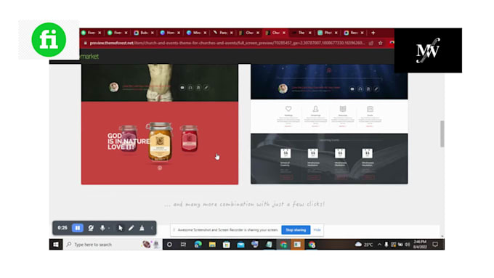Open a new browser tab
This screenshot has width=494, height=278.
(x=373, y=33)
